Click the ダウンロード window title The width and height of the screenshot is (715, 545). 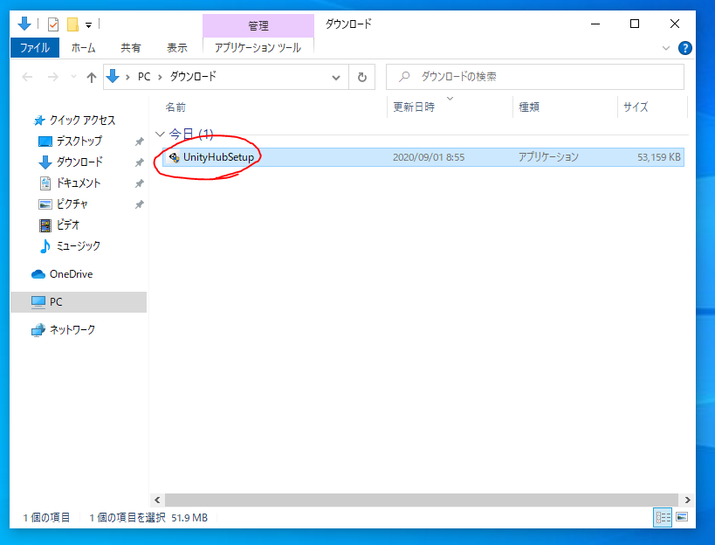click(348, 24)
